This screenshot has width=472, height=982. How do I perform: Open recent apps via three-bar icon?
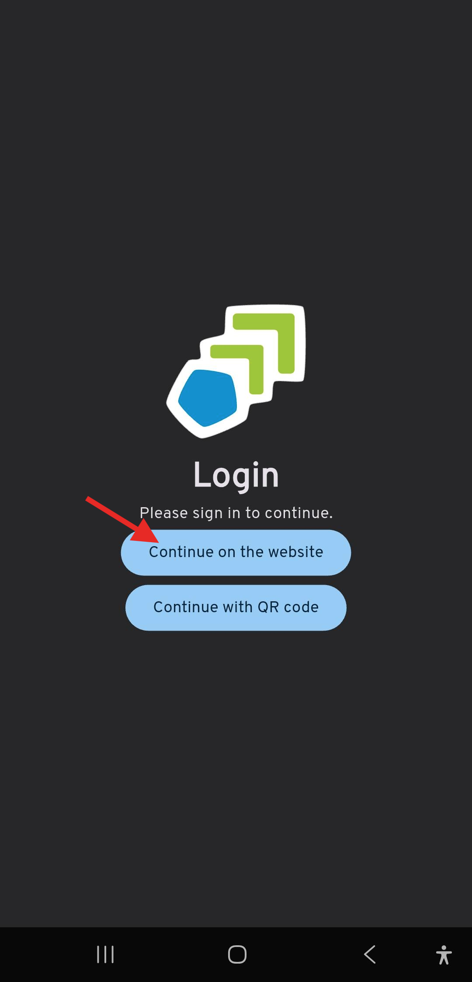(x=105, y=954)
